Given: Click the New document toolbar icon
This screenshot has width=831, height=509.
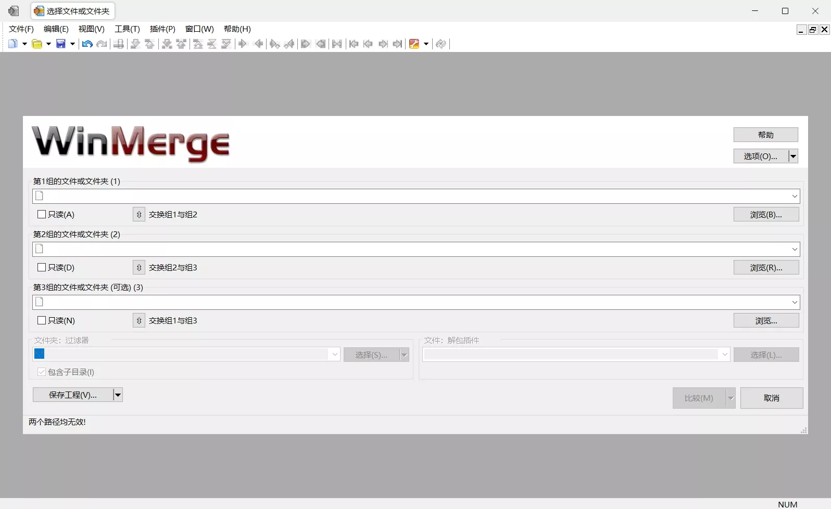Looking at the screenshot, I should click(x=13, y=44).
